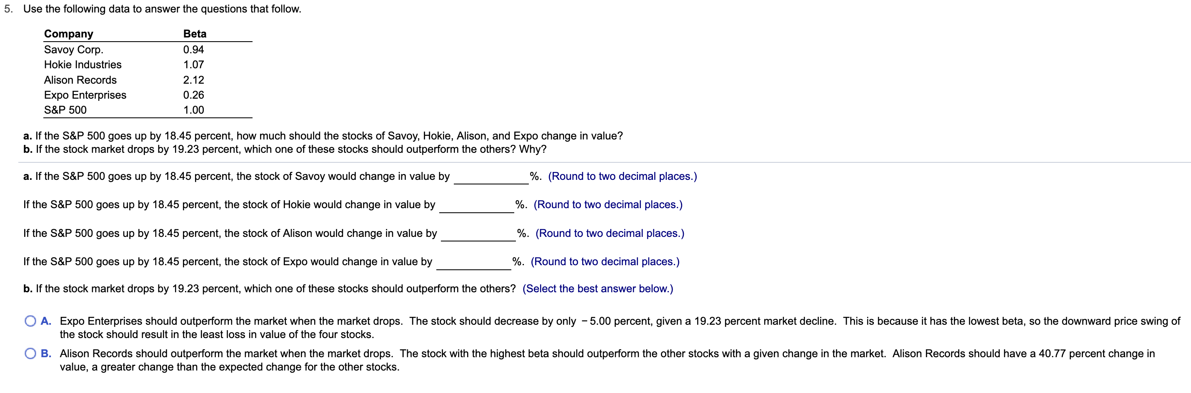Image resolution: width=1191 pixels, height=393 pixels.
Task: Select the Alison Records table row
Action: [80, 80]
